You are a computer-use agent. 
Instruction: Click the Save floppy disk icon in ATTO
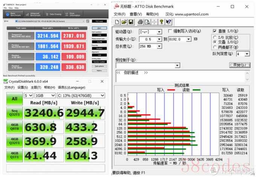(130, 22)
